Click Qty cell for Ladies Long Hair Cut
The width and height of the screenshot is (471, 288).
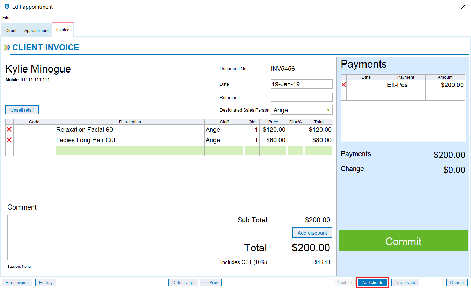coord(252,140)
